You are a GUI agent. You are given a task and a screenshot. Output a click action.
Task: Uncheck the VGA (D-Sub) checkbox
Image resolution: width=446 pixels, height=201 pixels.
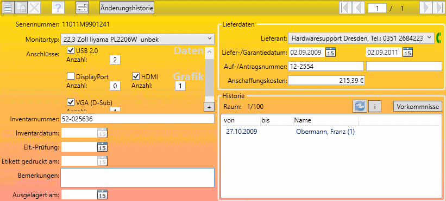point(70,102)
